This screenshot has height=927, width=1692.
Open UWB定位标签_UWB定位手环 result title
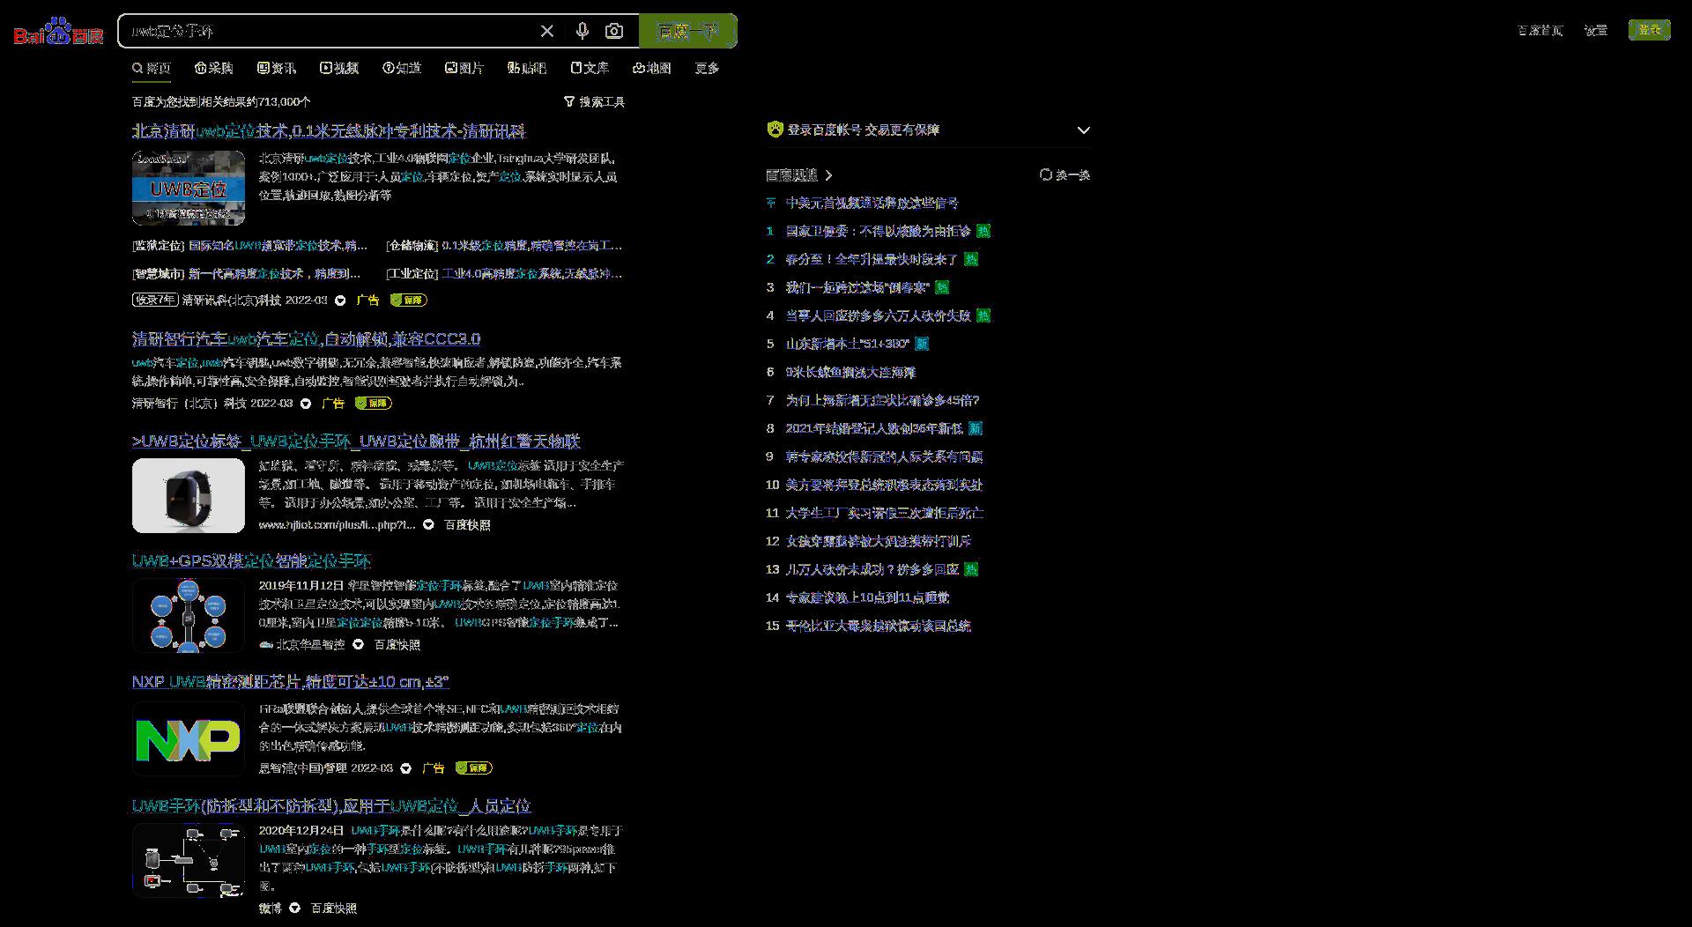[356, 441]
